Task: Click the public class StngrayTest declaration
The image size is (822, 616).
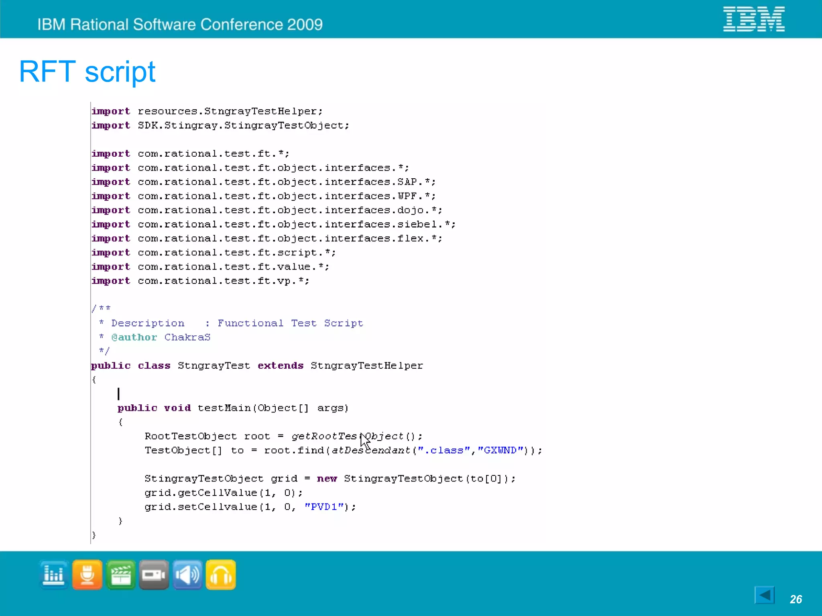Action: click(x=257, y=365)
